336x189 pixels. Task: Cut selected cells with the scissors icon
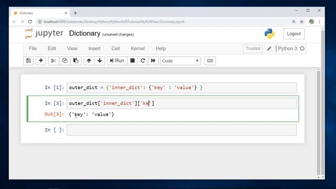(x=54, y=61)
